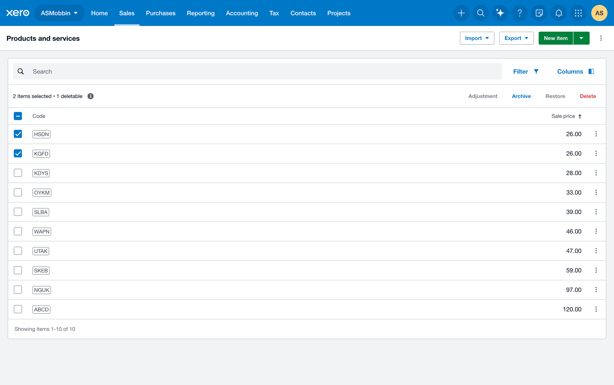Open the tasks checklist icon
The height and width of the screenshot is (385, 614).
[539, 13]
